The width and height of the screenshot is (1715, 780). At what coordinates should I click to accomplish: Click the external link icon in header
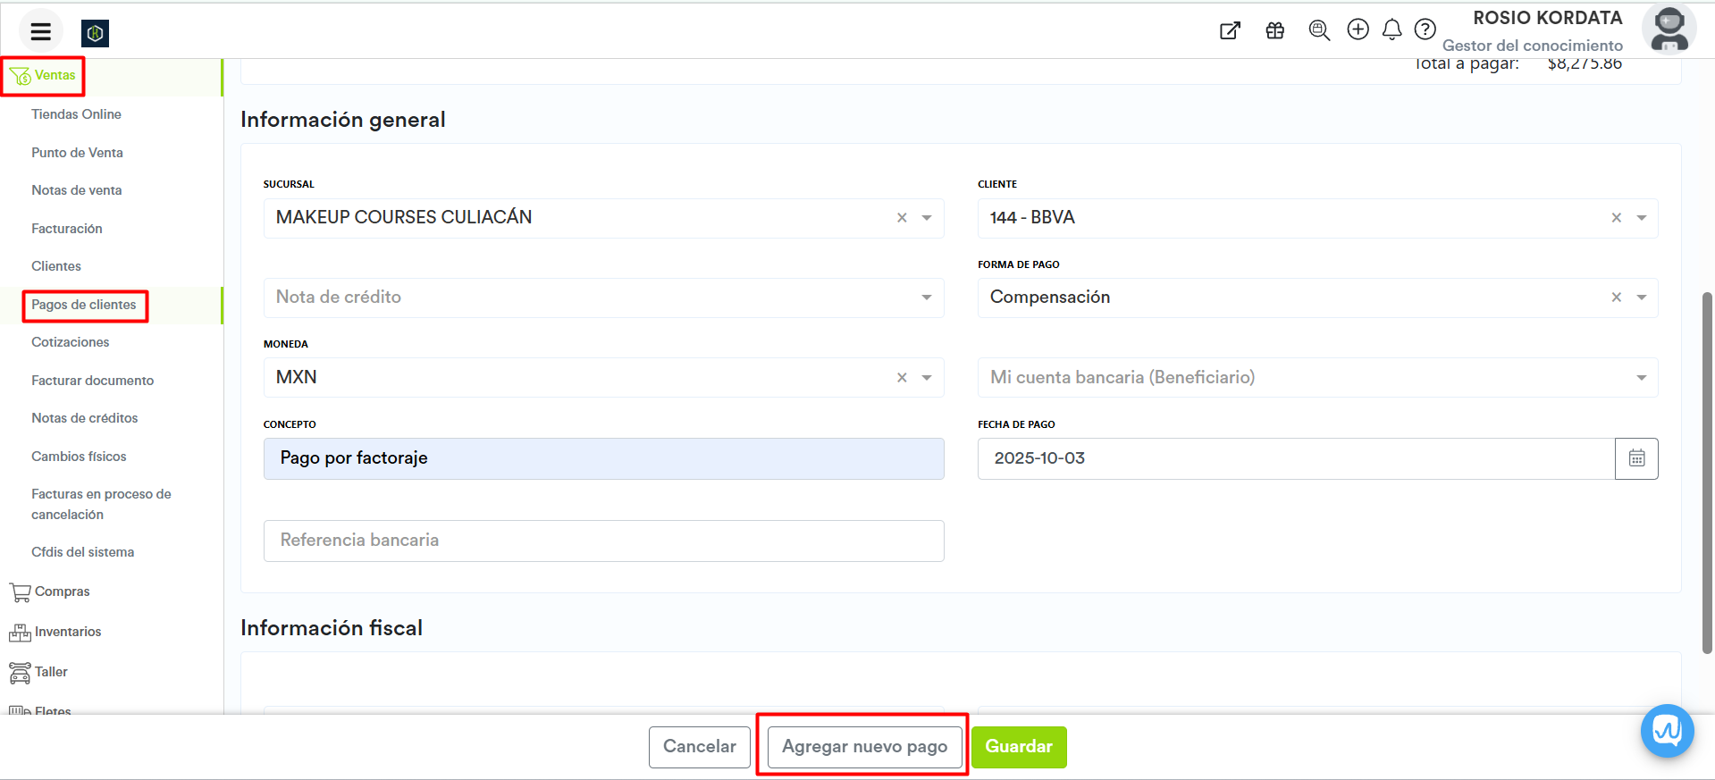1230,31
